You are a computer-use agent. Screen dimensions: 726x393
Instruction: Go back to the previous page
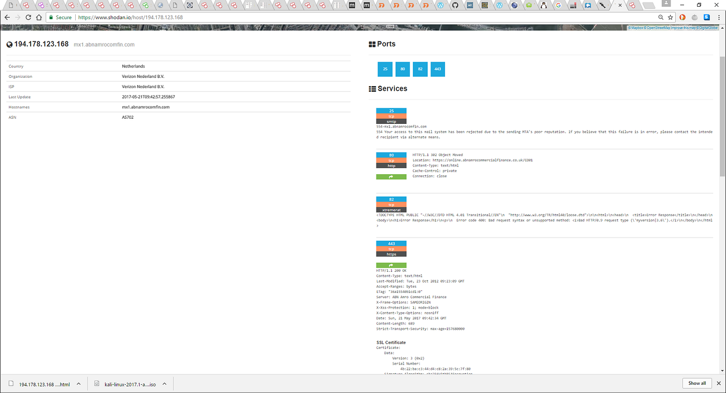point(7,17)
